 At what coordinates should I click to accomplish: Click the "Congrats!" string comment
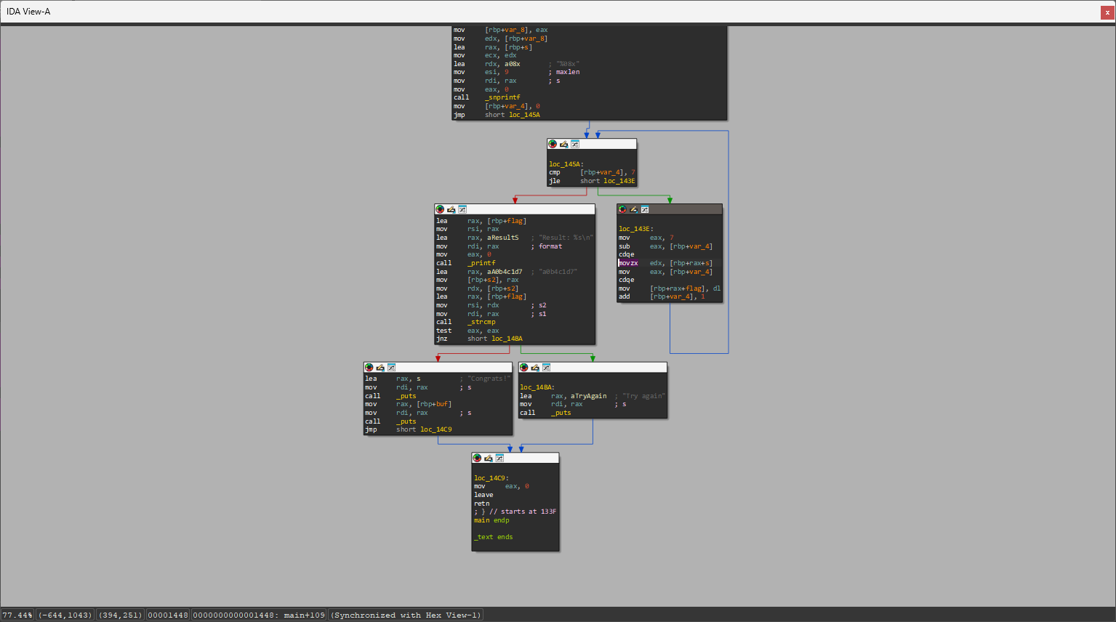click(x=489, y=379)
